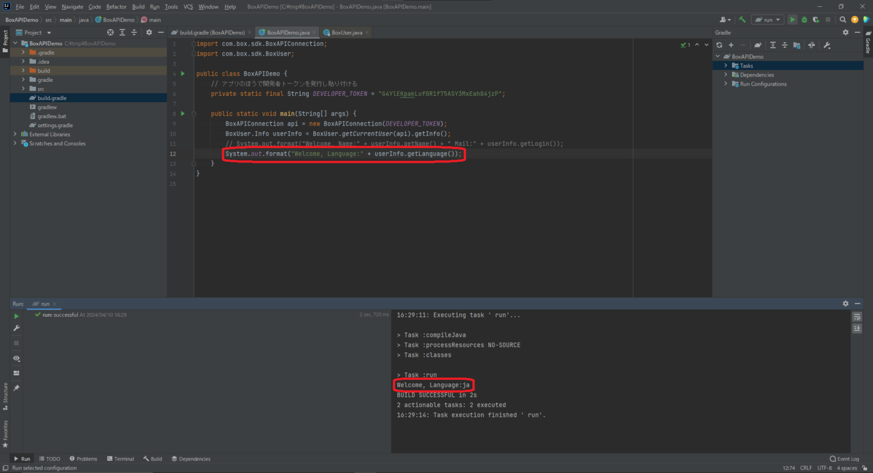Toggle Gradle offline mode

coord(812,45)
